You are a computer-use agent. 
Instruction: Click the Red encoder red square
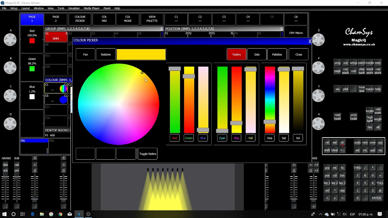[32, 41]
